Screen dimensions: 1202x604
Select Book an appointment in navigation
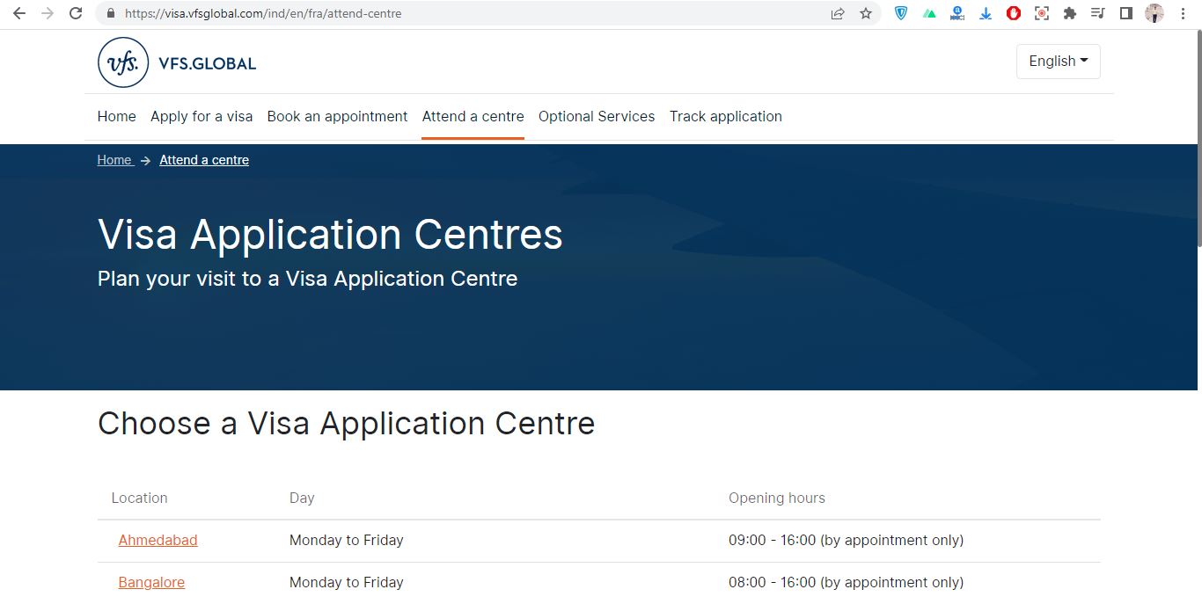(337, 116)
